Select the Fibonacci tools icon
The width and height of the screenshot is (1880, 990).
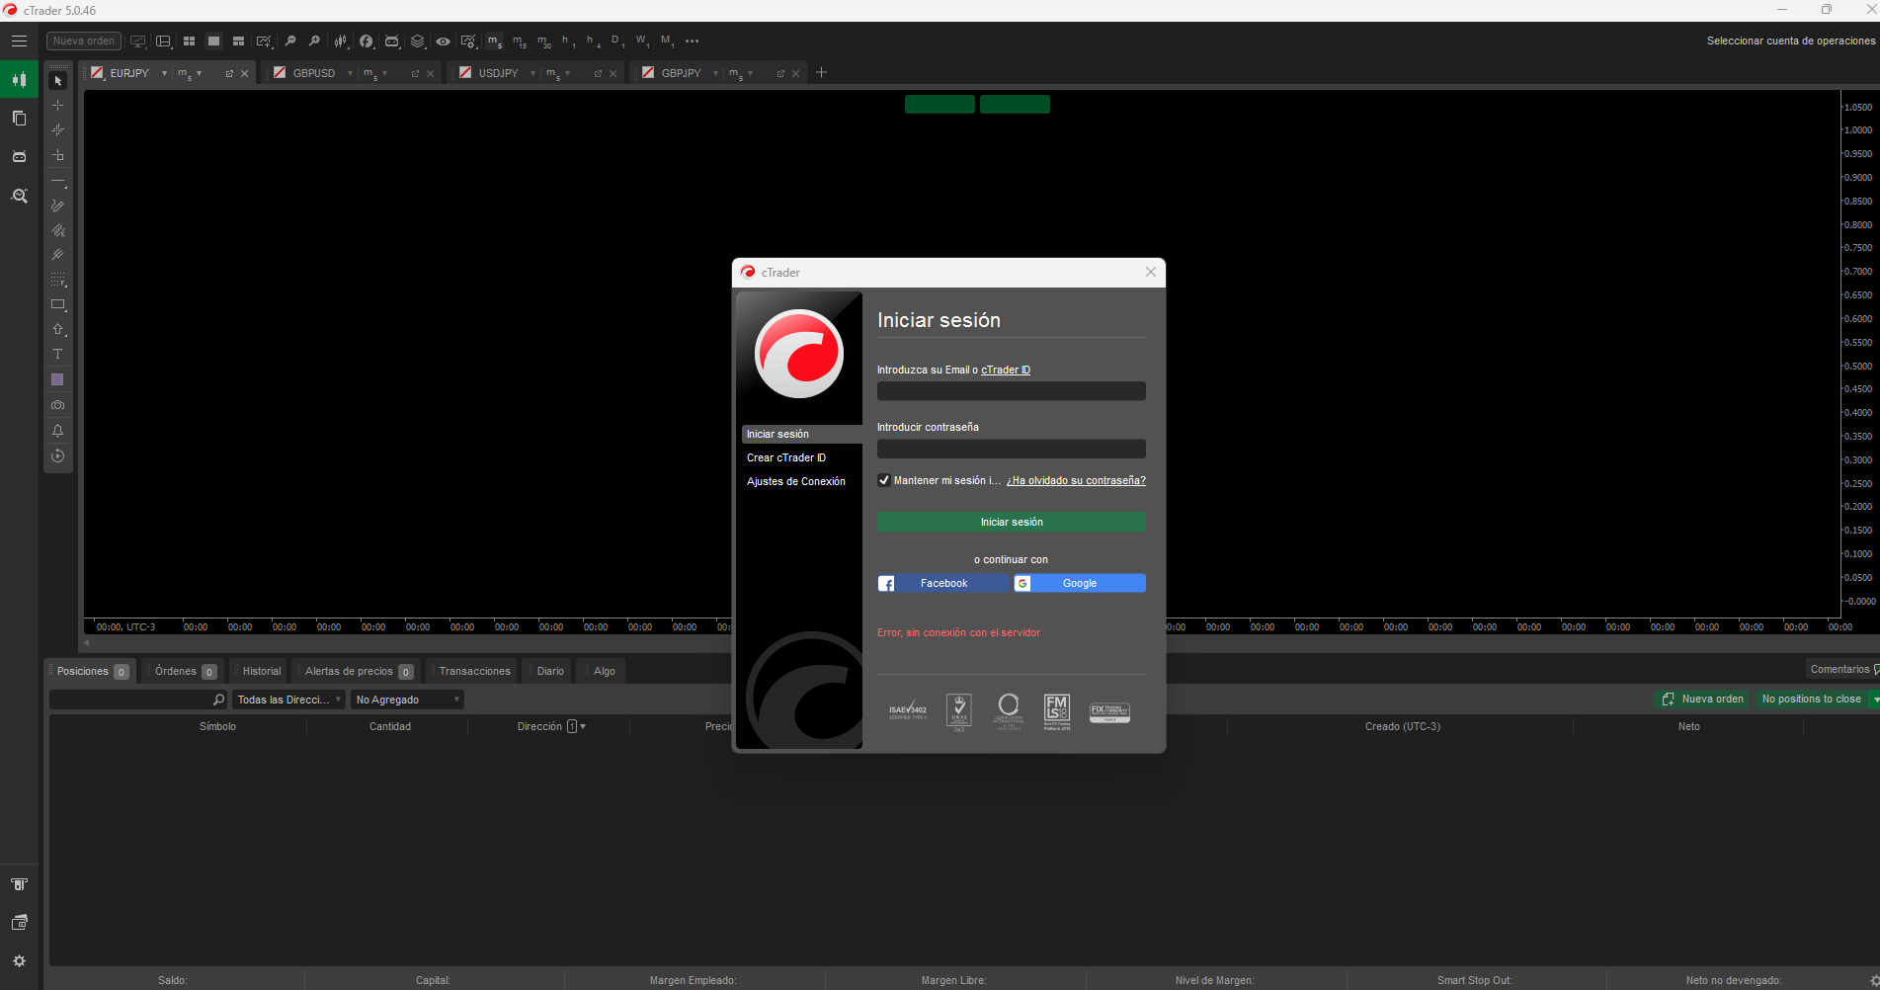58,281
